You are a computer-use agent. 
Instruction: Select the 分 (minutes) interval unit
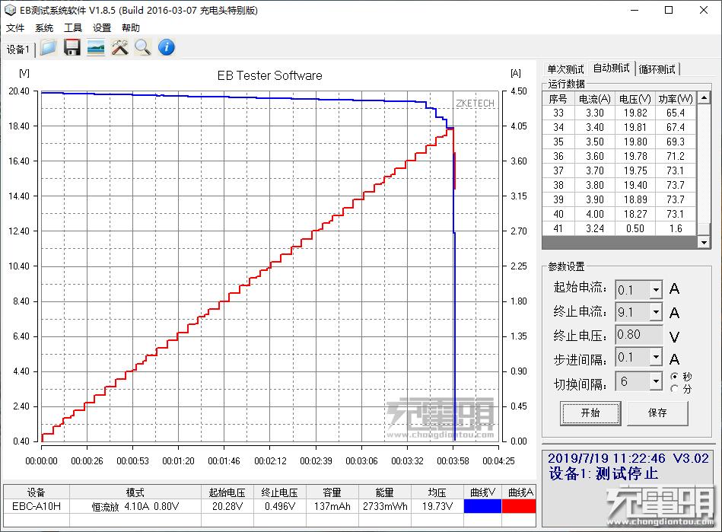(x=674, y=388)
